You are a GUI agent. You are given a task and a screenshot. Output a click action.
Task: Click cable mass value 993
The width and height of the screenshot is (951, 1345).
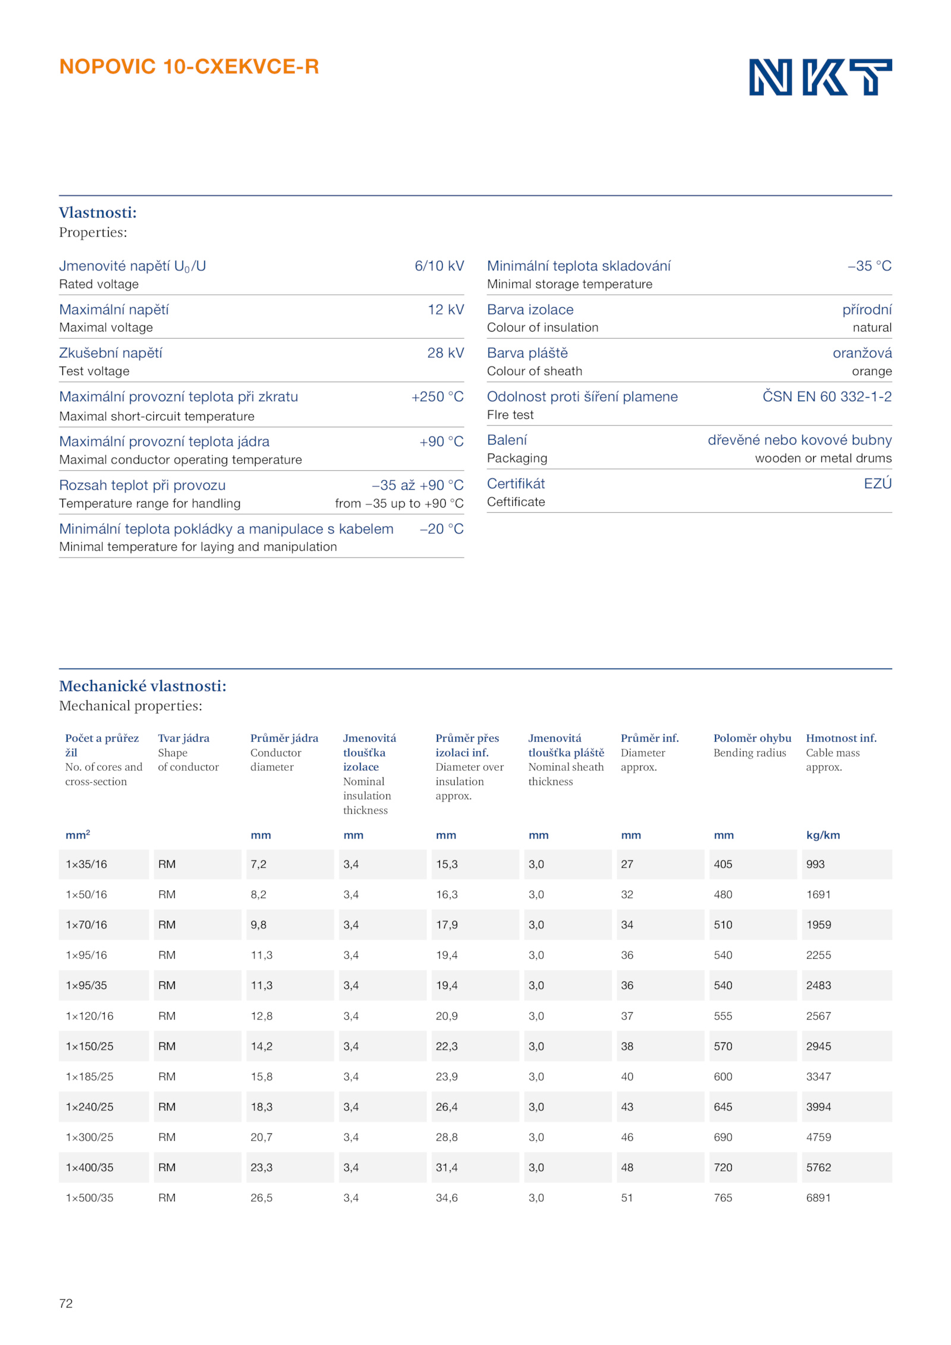pos(815,864)
